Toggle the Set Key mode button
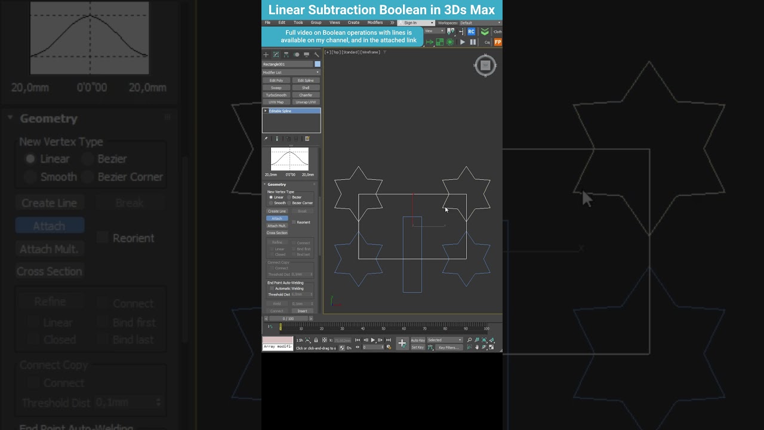 [418, 347]
